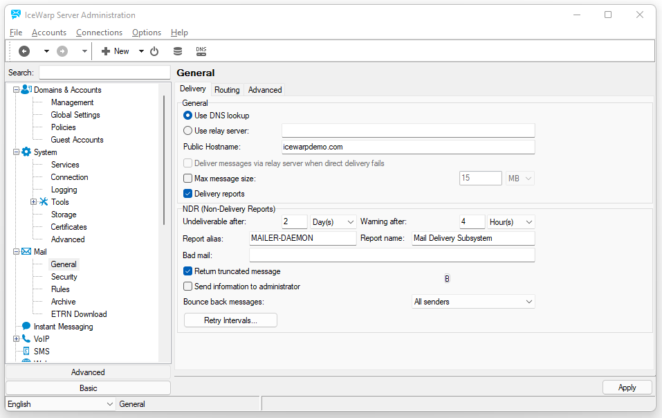
Task: Click the System gear icon
Action: (26, 152)
